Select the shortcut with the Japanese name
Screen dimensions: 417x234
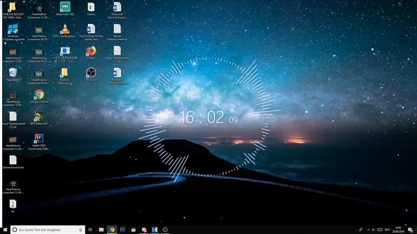65,55
